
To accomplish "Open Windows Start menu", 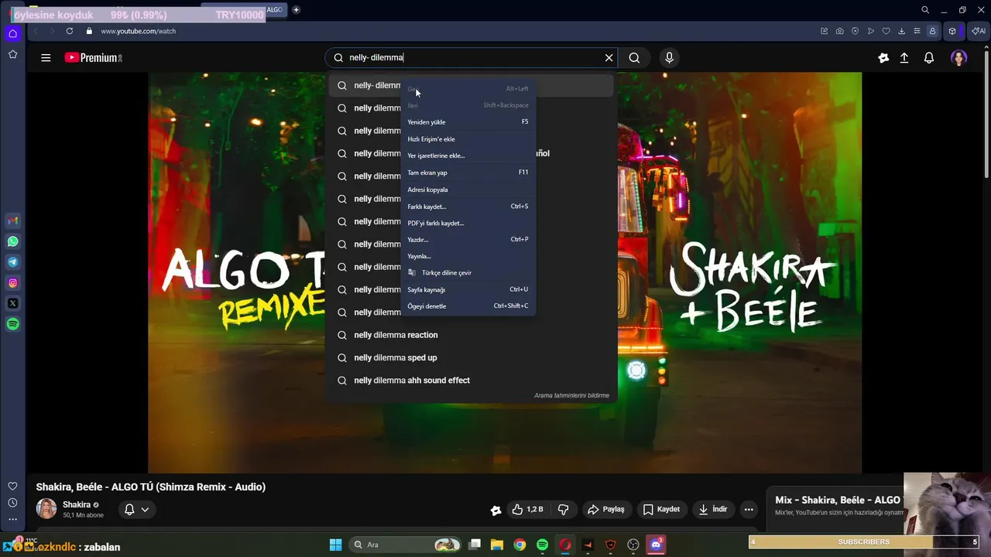I will (x=335, y=545).
